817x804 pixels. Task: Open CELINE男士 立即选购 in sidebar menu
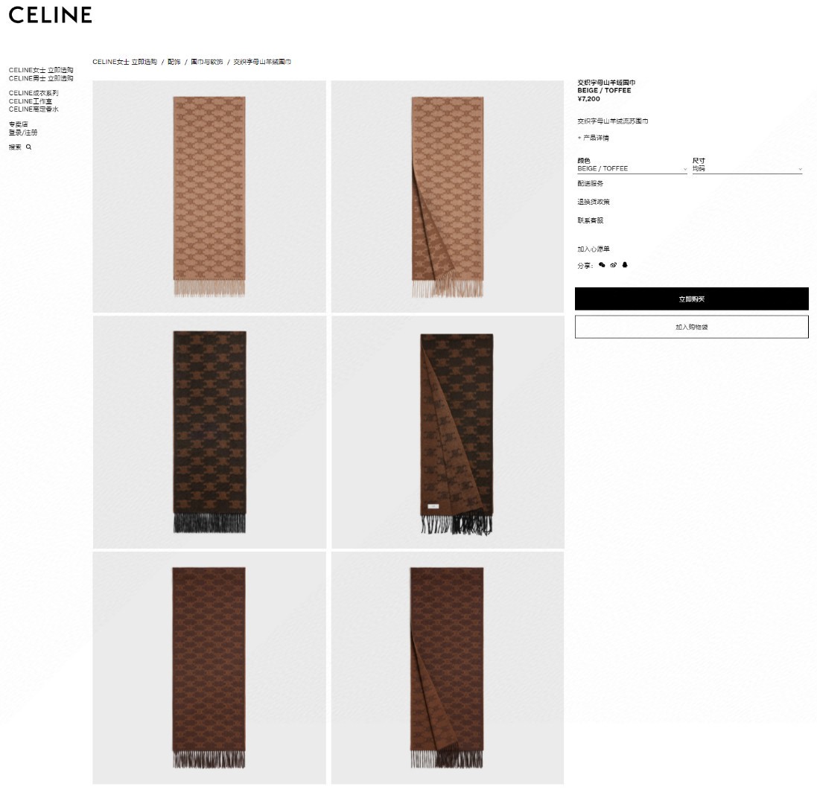point(41,78)
